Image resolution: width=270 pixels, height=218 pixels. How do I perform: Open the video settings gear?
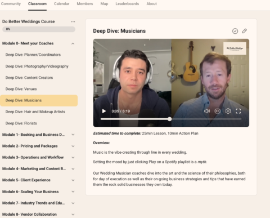[228, 111]
